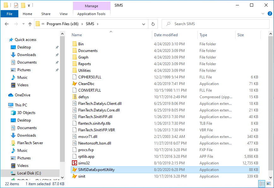Click the msvcr71.dll file icon
The image size is (274, 188).
tap(74, 137)
